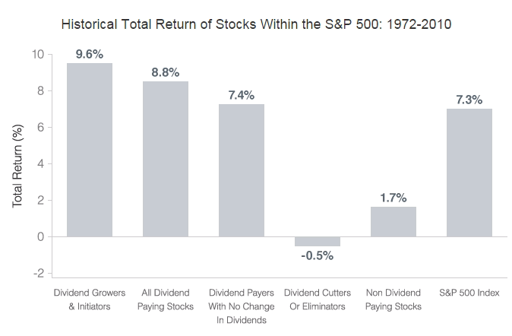Screen dimensions: 512x336
Task: Select the -2 y-axis tick label
Action: click(39, 273)
